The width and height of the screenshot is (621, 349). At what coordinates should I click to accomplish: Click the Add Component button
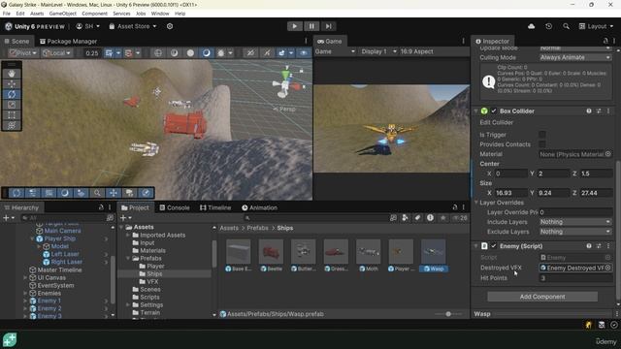pyautogui.click(x=542, y=297)
